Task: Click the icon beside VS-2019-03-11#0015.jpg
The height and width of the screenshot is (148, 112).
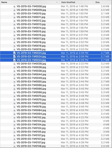Action: tap(14, 31)
